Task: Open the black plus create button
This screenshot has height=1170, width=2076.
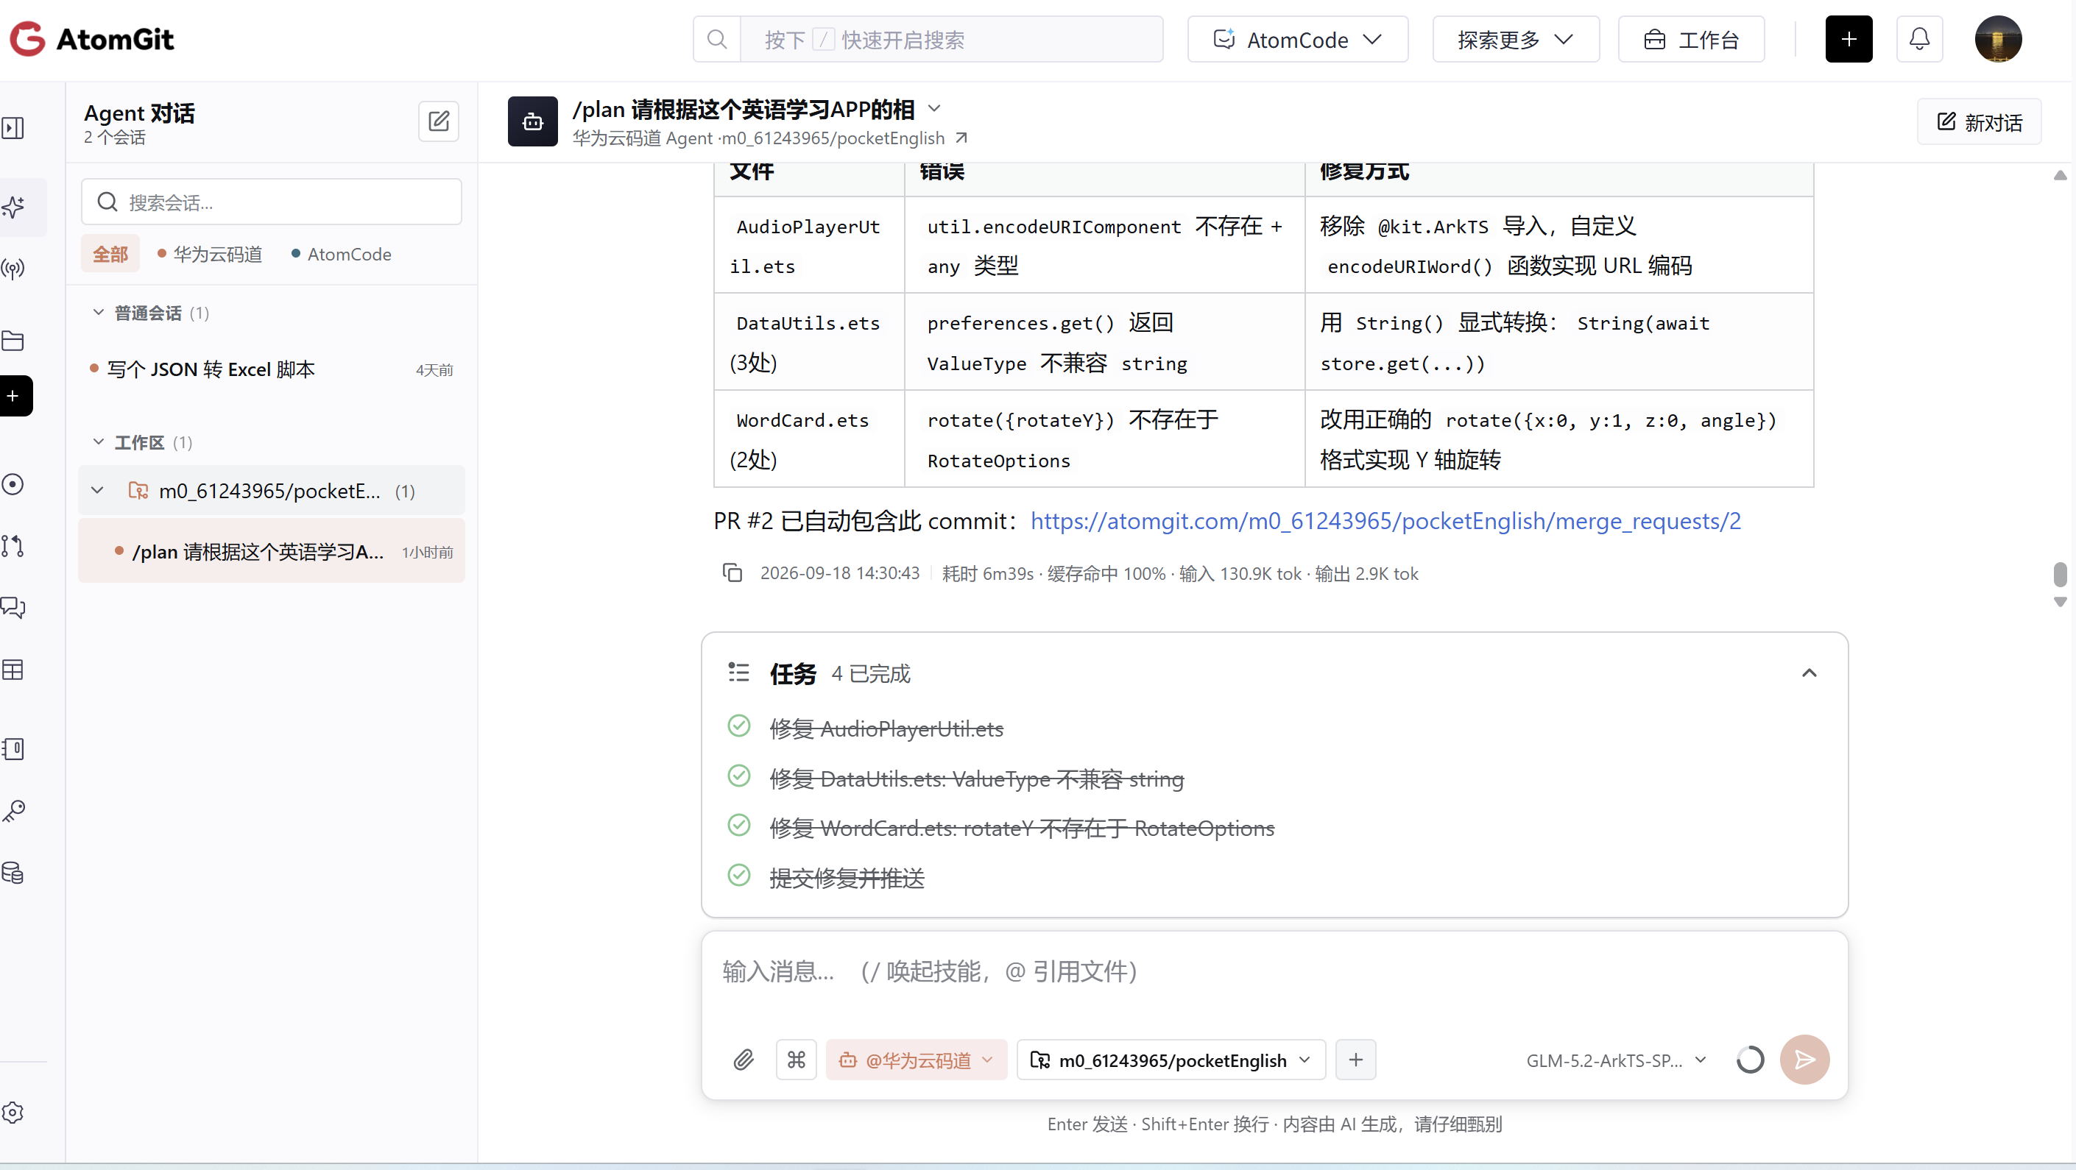Action: (1848, 39)
